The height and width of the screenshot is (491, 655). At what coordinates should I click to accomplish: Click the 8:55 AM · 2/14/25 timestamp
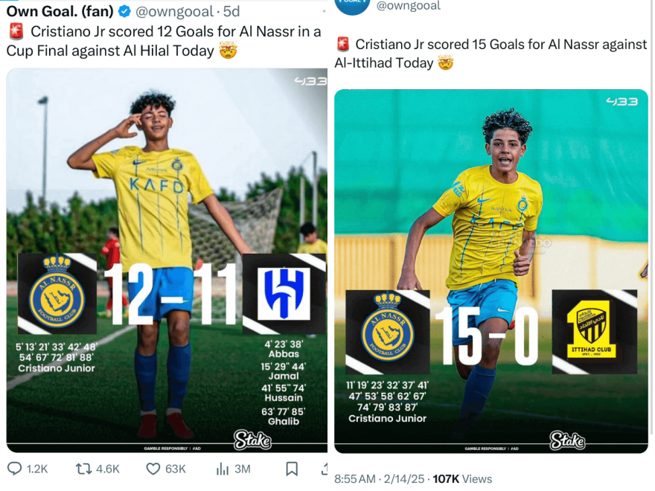(380, 478)
